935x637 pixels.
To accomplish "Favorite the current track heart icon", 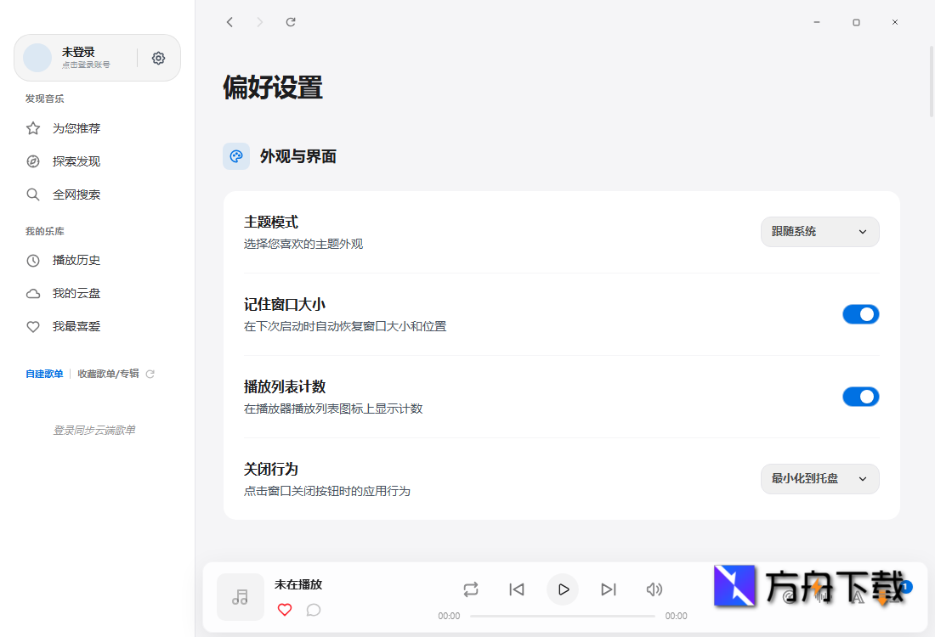I will point(285,610).
